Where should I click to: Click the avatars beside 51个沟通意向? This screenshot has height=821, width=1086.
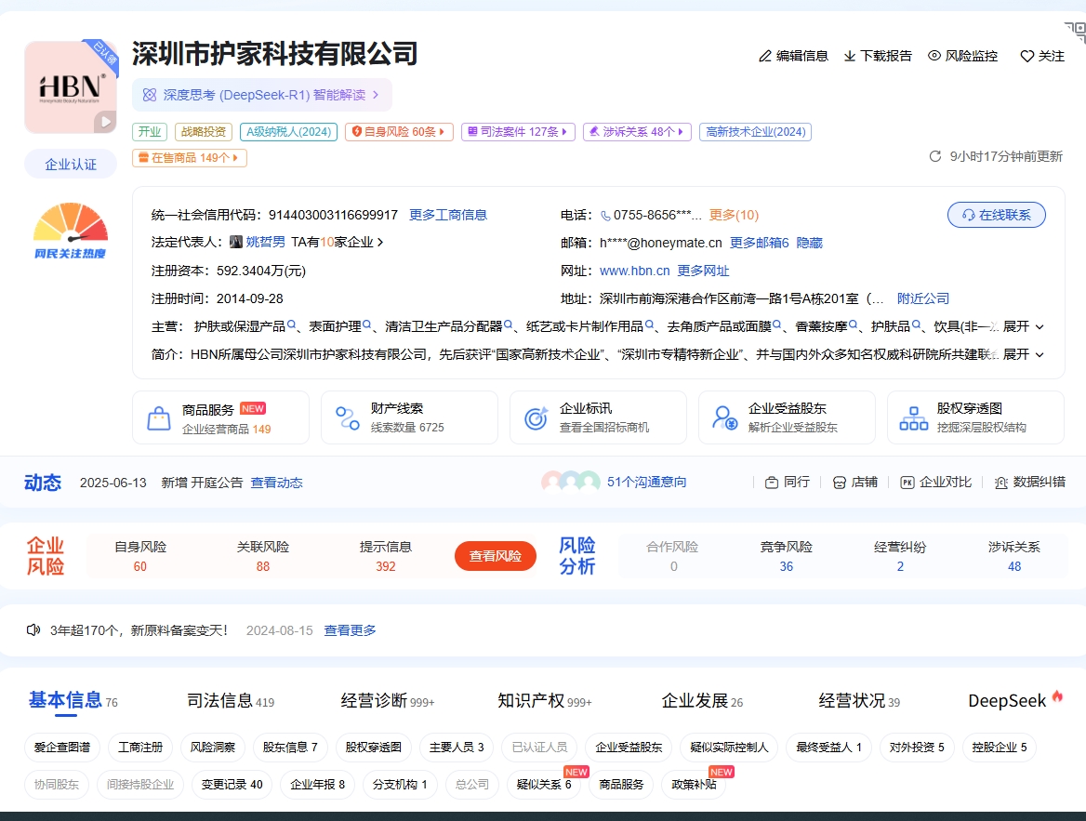pos(570,482)
